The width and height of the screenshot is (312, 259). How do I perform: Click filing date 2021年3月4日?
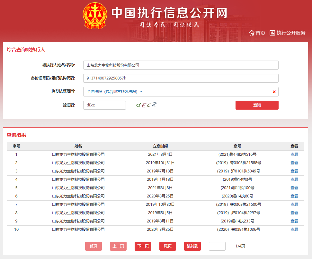tap(160, 155)
